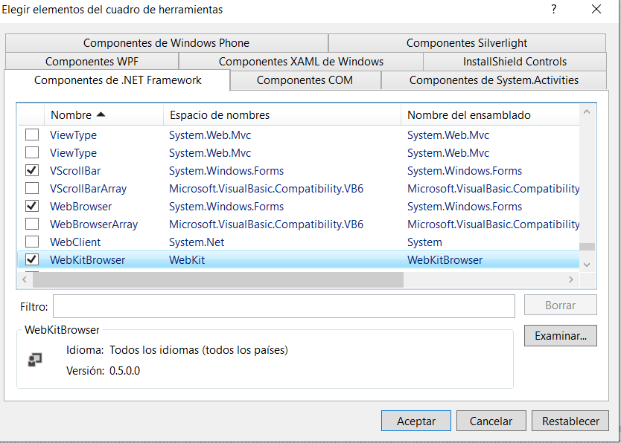Select the WebKitBrowser row name
The image size is (621, 443).
coord(88,259)
